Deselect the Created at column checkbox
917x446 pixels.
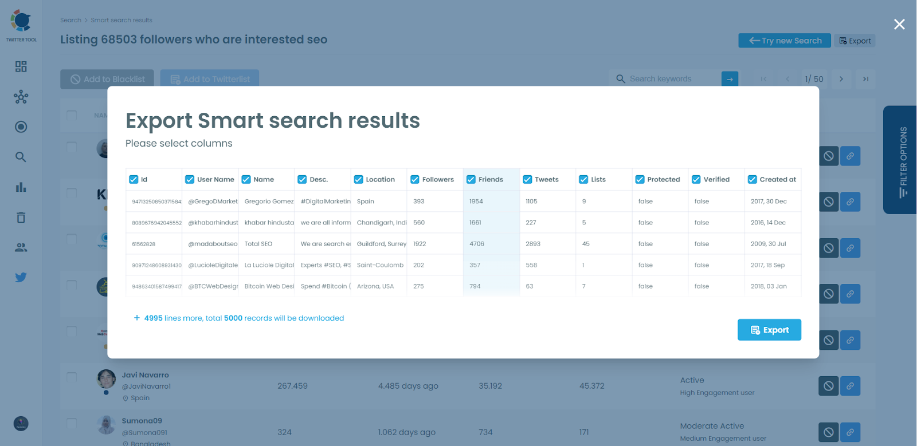(x=753, y=180)
